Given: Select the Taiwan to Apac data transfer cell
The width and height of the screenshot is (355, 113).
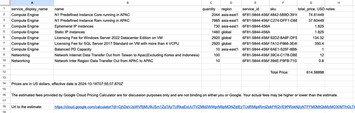Looking at the screenshot, I should [x=127, y=55].
